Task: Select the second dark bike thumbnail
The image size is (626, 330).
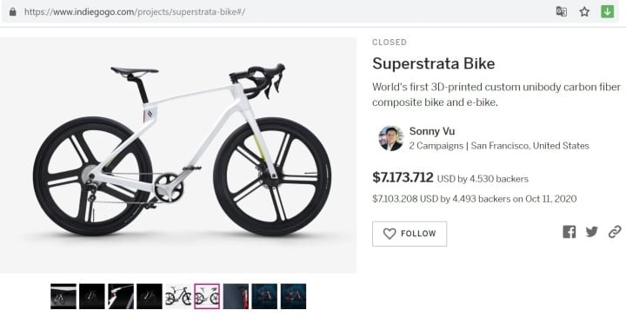Action: coord(92,296)
